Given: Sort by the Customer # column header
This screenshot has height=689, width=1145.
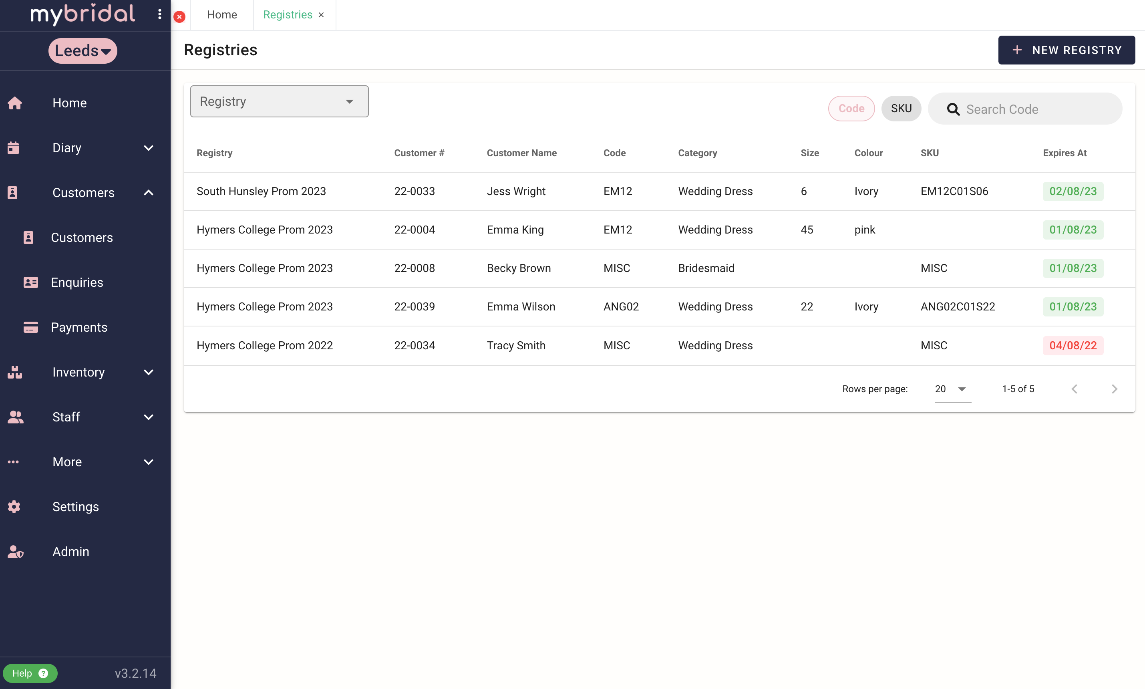Looking at the screenshot, I should point(419,153).
